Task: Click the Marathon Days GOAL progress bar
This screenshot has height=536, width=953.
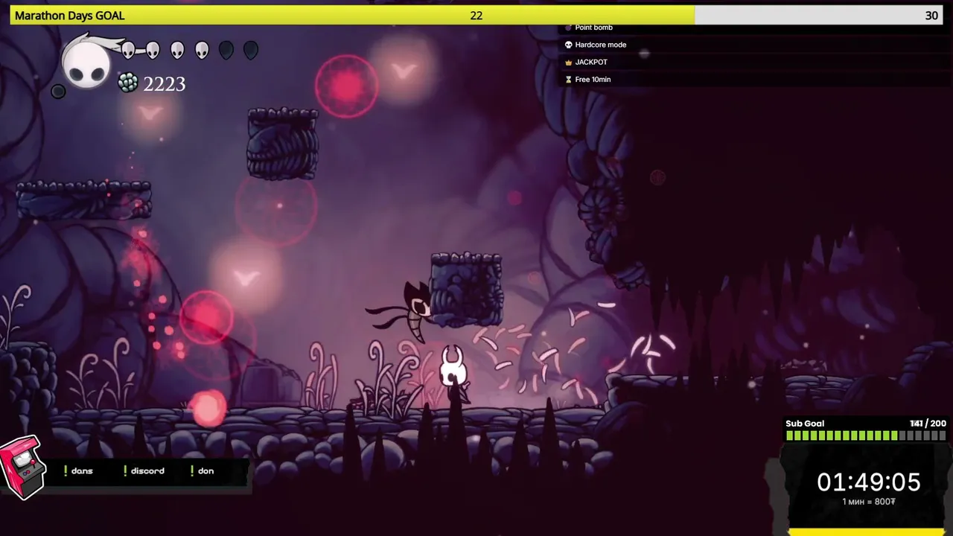Action: [x=476, y=16]
